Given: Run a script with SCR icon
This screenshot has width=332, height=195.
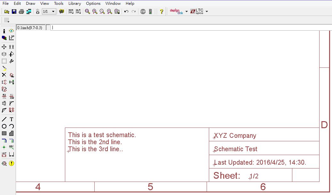Looking at the screenshot, I should [x=71, y=12].
